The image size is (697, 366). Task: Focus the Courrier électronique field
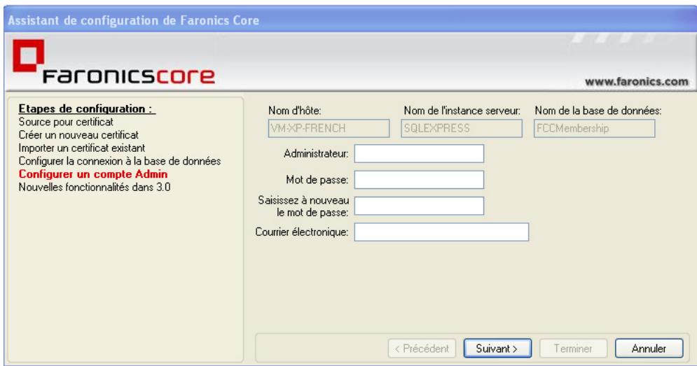point(441,232)
